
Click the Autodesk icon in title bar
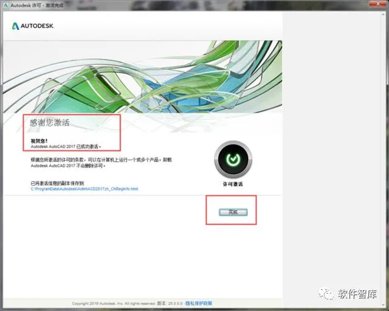[x=6, y=5]
